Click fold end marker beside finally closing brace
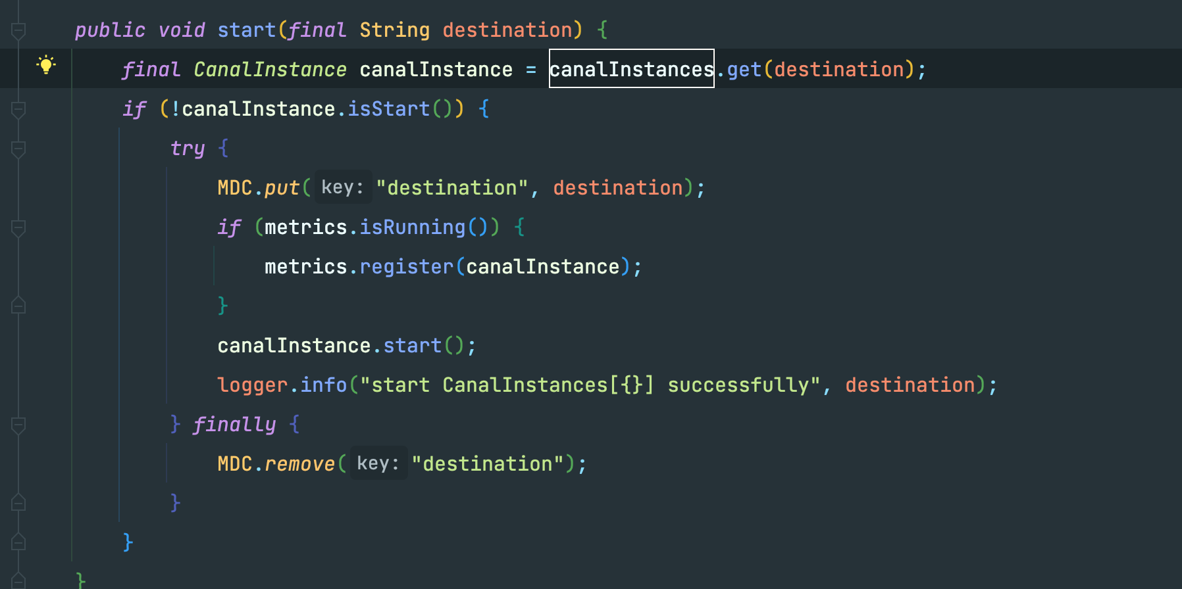The width and height of the screenshot is (1182, 589). click(x=18, y=502)
